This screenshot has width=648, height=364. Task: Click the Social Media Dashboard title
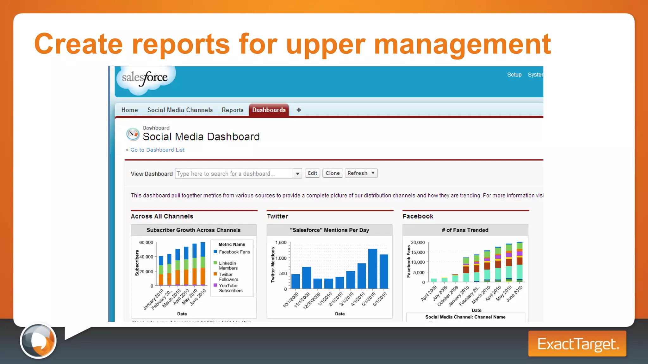201,137
